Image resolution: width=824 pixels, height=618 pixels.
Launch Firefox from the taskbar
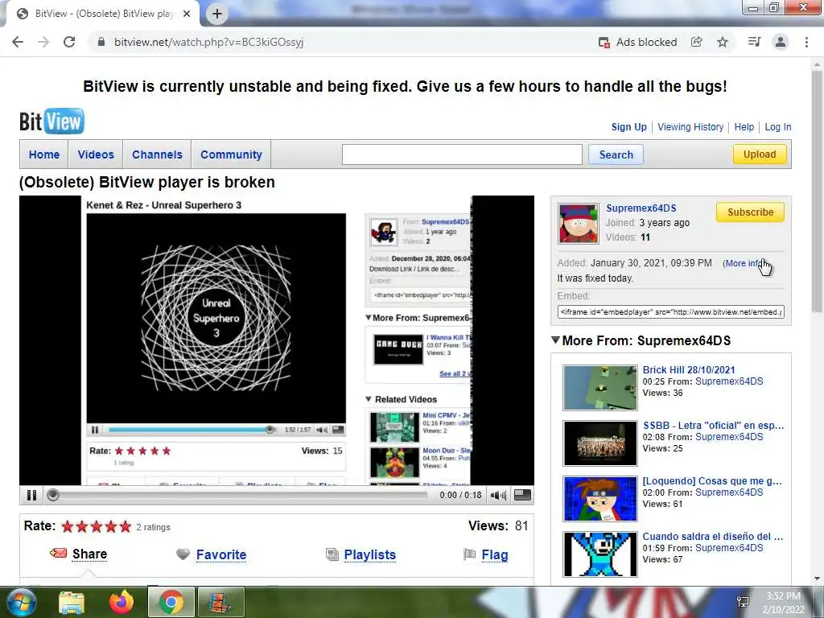tap(122, 602)
